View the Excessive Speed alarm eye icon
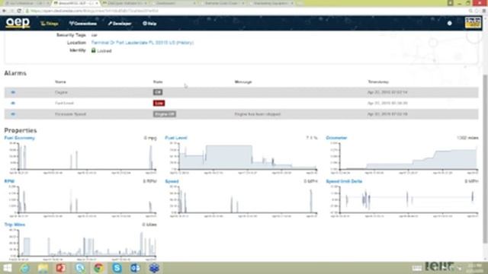This screenshot has height=274, width=488. 13,114
